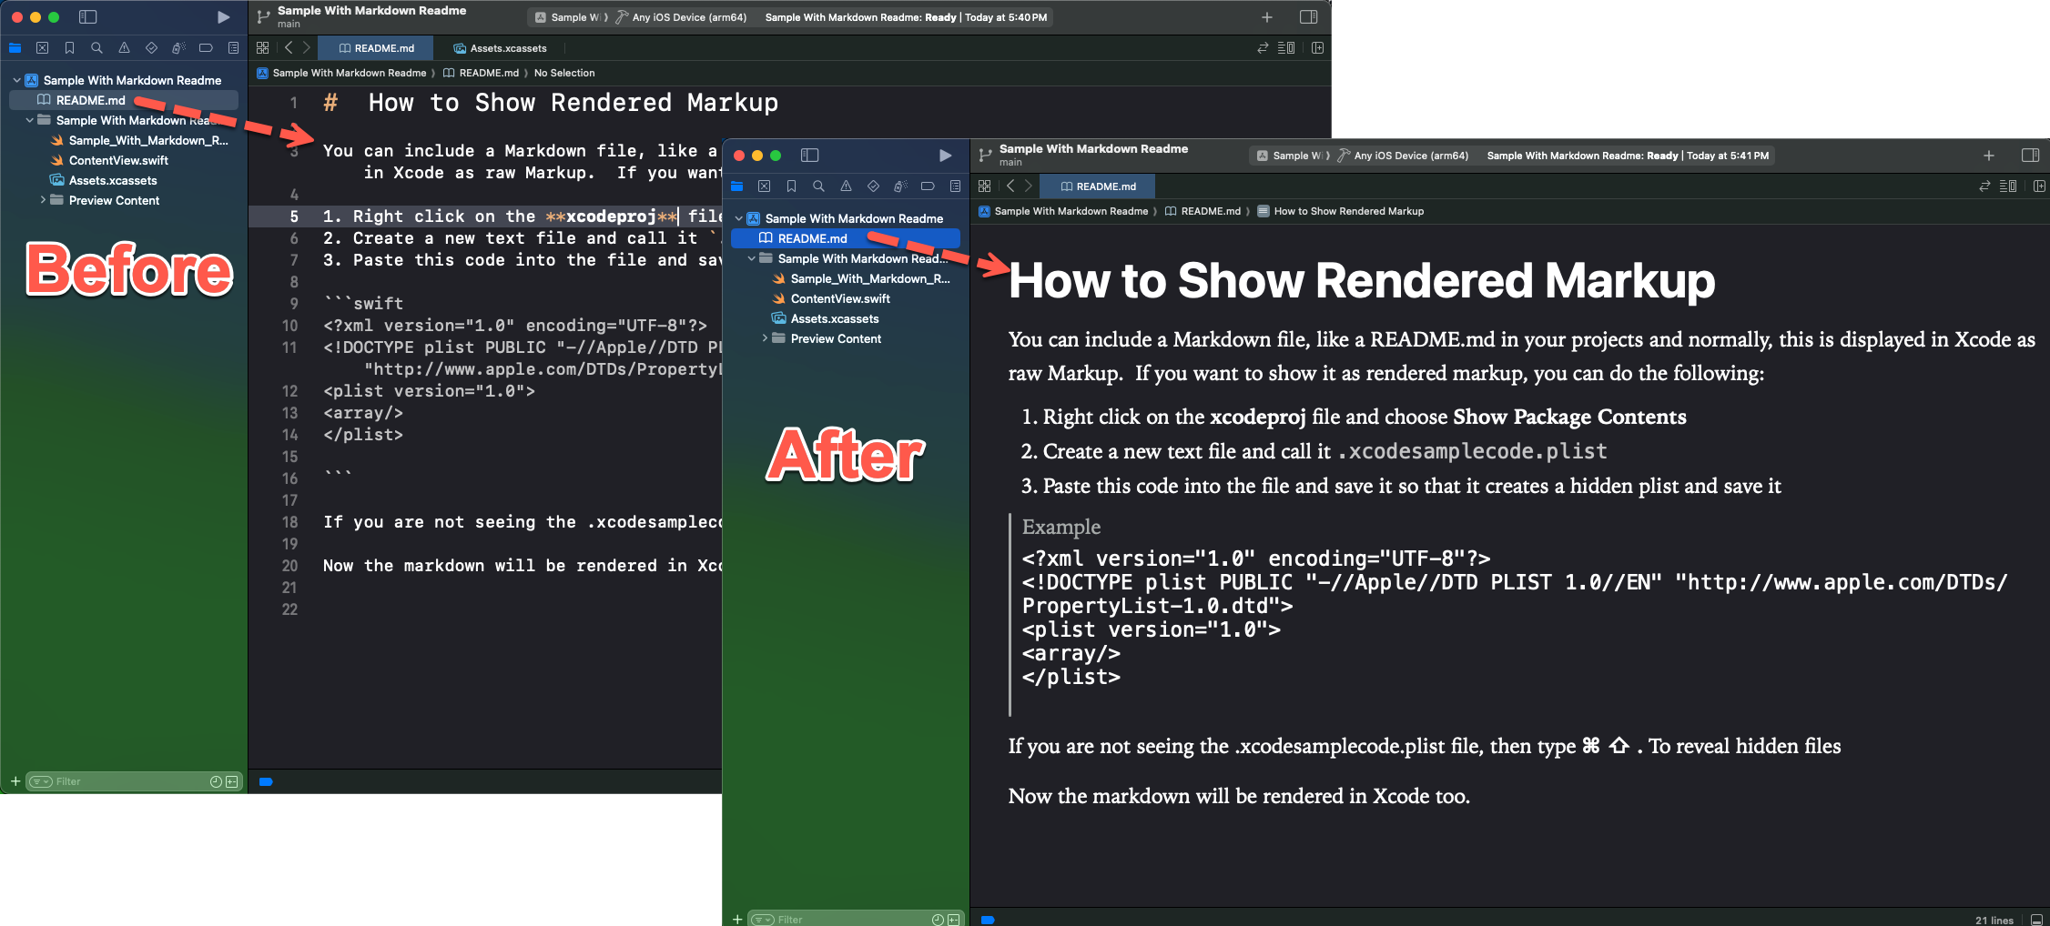Open the Find navigator in the After window
This screenshot has height=926, width=2050.
point(818,186)
